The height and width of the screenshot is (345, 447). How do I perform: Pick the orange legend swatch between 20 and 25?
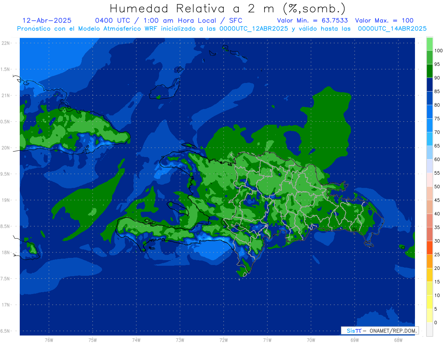429,261
